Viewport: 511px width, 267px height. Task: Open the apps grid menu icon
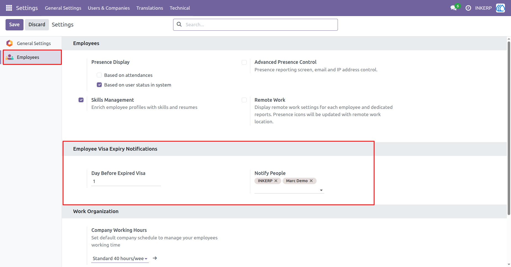pyautogui.click(x=9, y=8)
